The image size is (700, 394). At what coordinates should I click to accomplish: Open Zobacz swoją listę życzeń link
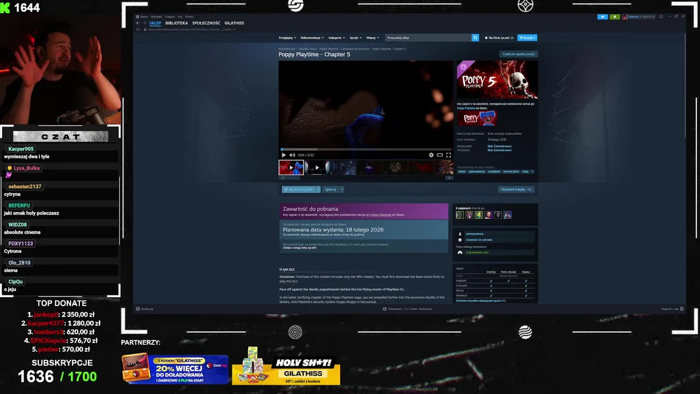300,248
